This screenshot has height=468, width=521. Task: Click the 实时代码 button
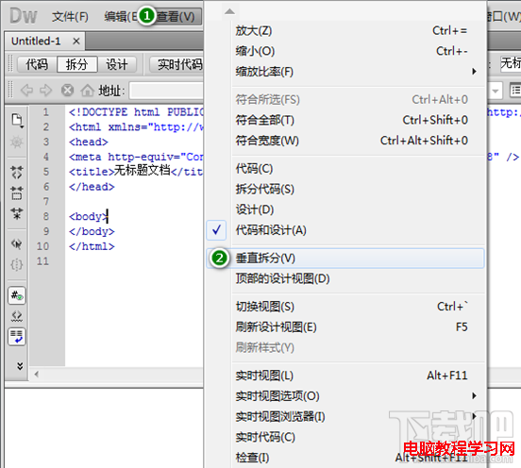tap(176, 64)
